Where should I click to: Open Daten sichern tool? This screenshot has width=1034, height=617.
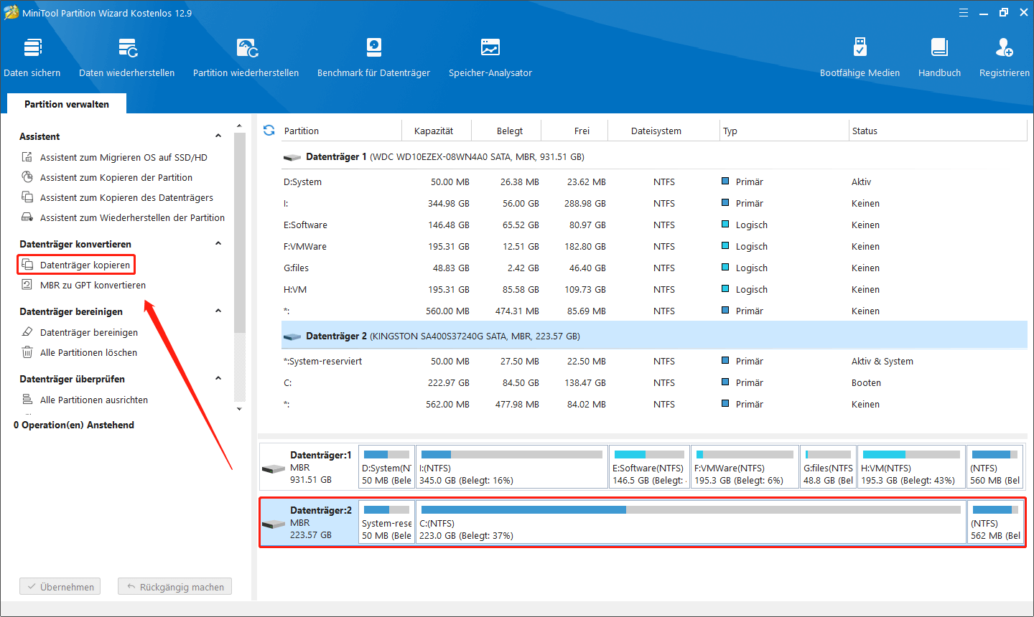[32, 57]
